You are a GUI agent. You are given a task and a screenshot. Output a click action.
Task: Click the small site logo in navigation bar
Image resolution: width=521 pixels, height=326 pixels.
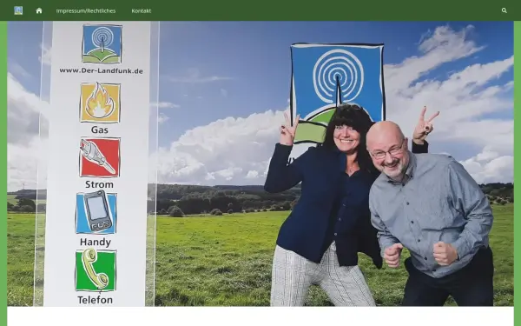tap(18, 10)
